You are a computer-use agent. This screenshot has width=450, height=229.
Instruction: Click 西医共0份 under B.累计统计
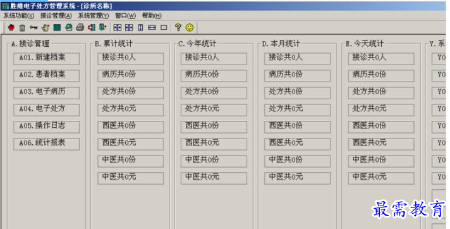click(131, 127)
